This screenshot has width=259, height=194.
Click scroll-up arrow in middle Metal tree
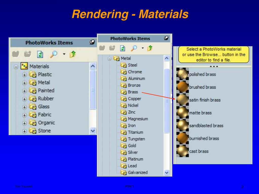(x=166, y=58)
